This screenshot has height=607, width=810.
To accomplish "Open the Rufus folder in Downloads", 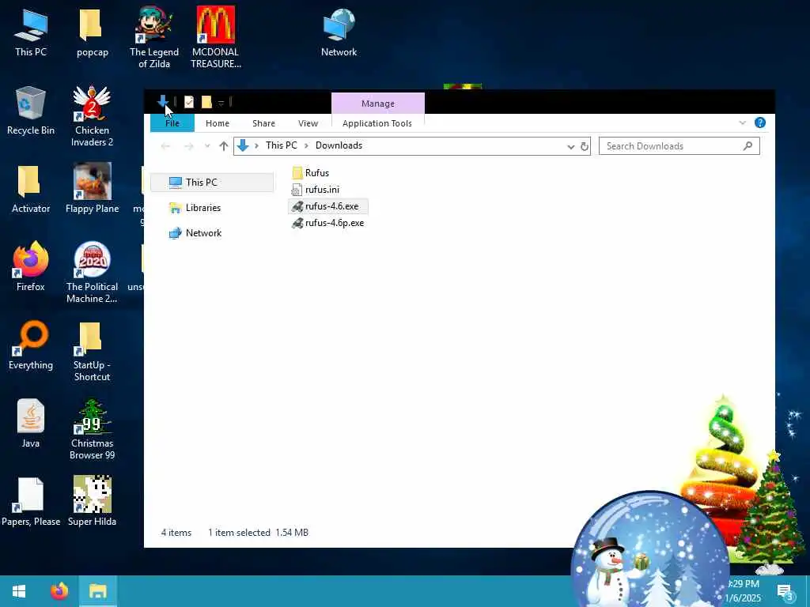I will tap(310, 173).
